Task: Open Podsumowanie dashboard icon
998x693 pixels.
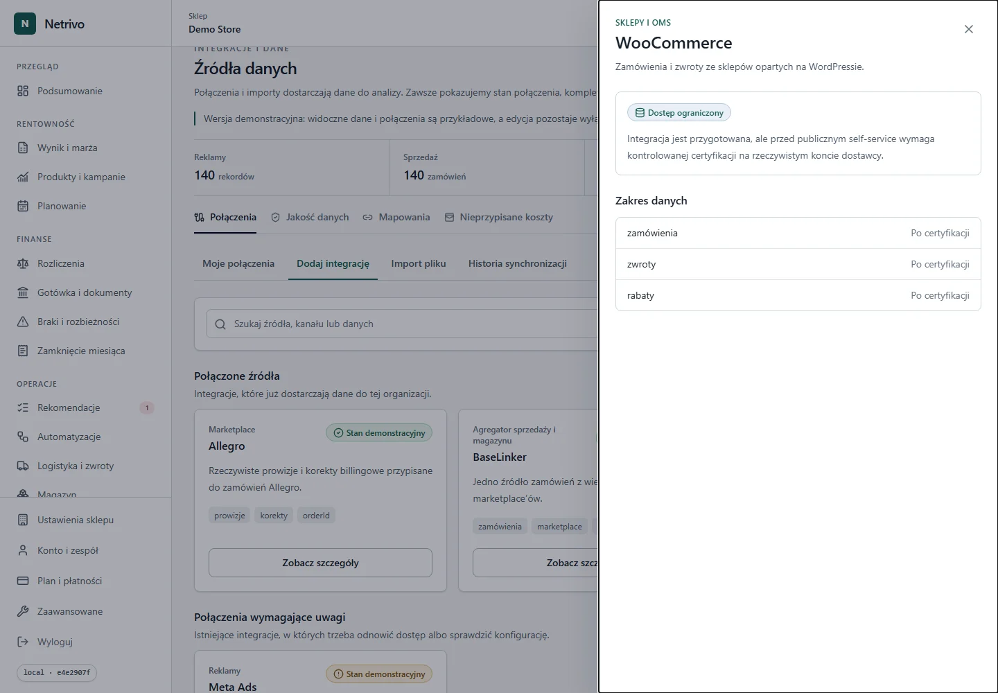Action: point(23,91)
